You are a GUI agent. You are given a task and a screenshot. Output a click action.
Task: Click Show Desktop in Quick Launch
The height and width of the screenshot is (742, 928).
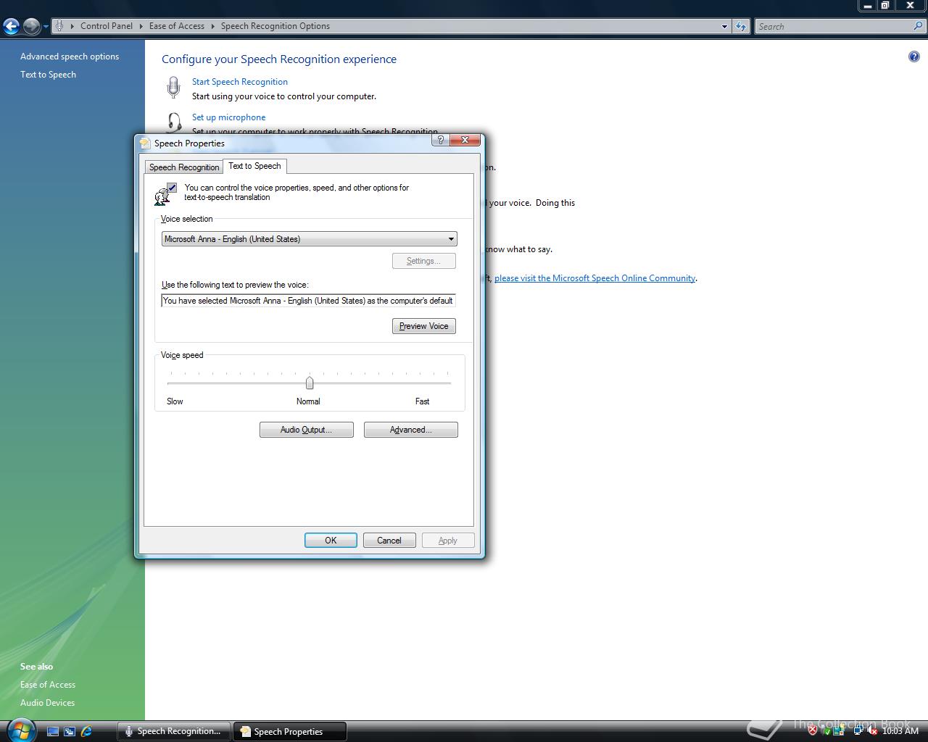(x=53, y=731)
